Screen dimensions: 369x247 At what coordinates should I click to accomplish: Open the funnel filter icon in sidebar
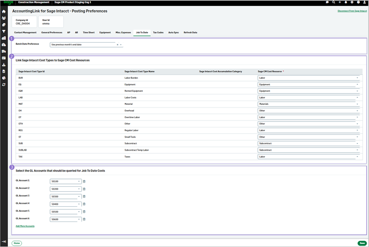pyautogui.click(x=4, y=32)
